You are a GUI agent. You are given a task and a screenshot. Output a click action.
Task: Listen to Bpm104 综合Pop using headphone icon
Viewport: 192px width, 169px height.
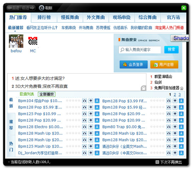point(84,101)
